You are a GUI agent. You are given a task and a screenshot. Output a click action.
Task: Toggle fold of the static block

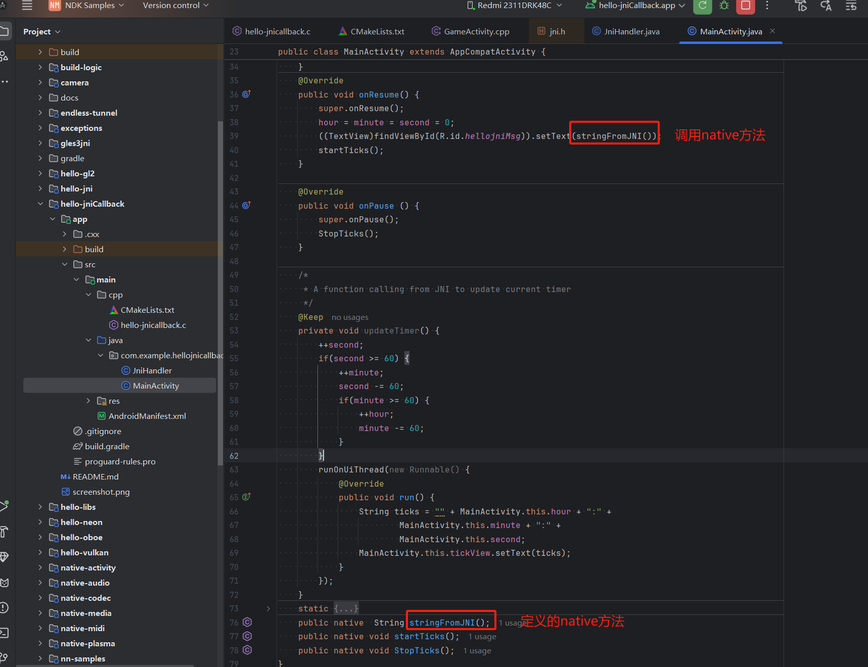click(x=268, y=608)
